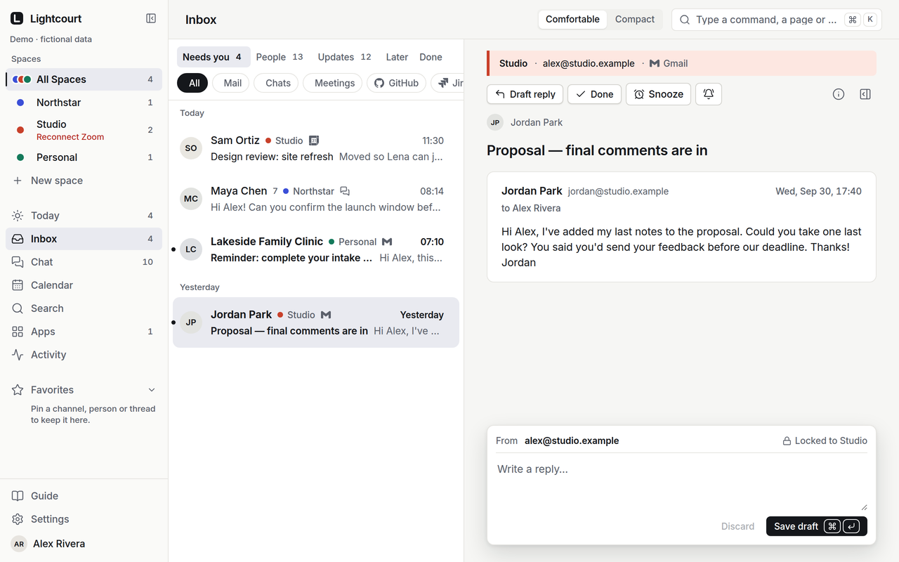Viewport: 899px width, 562px height.
Task: Select the Later tab
Action: pyautogui.click(x=397, y=57)
